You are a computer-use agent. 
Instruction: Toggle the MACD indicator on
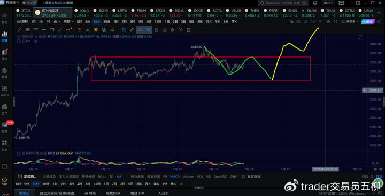pos(175,176)
